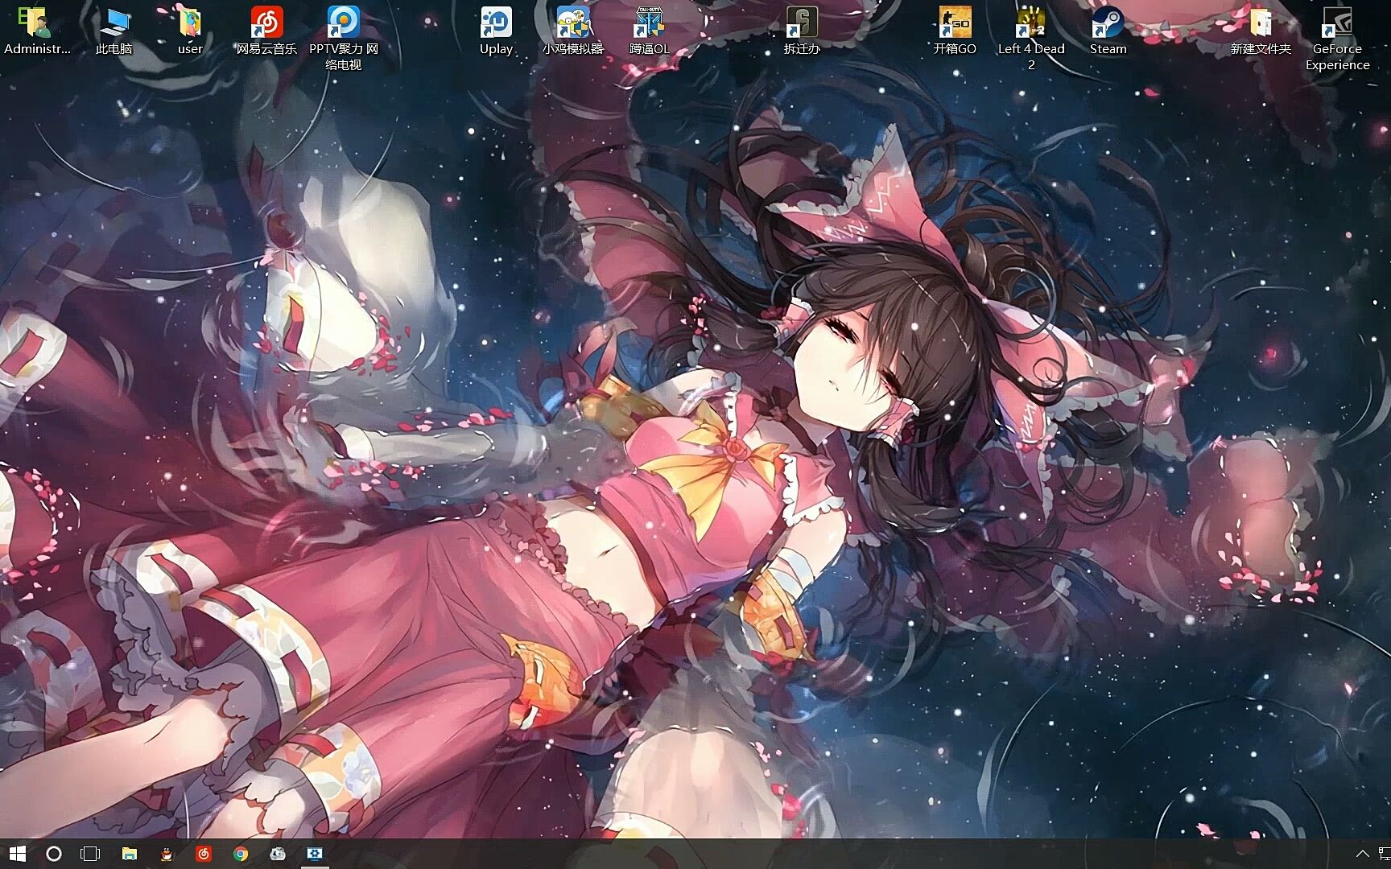
Task: Launch the 拆迁办 Rainbow Six shortcut
Action: point(802,32)
